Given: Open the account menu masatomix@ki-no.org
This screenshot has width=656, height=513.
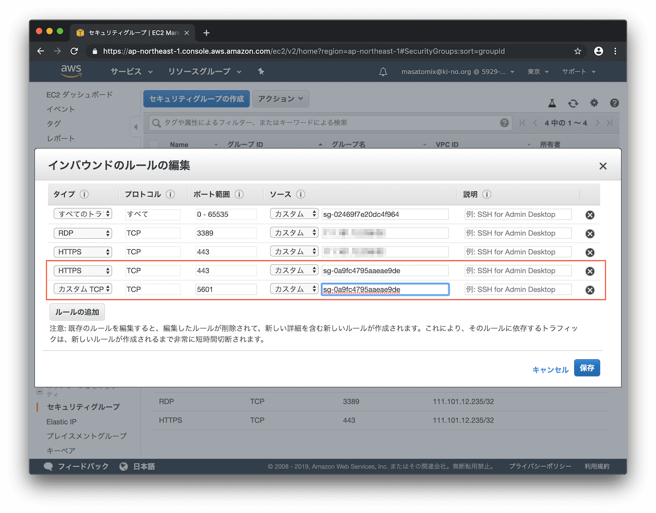Looking at the screenshot, I should [458, 72].
